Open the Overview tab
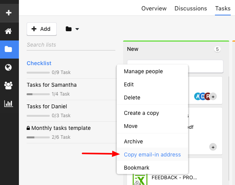Viewport: 235px width, 185px height. click(x=154, y=8)
